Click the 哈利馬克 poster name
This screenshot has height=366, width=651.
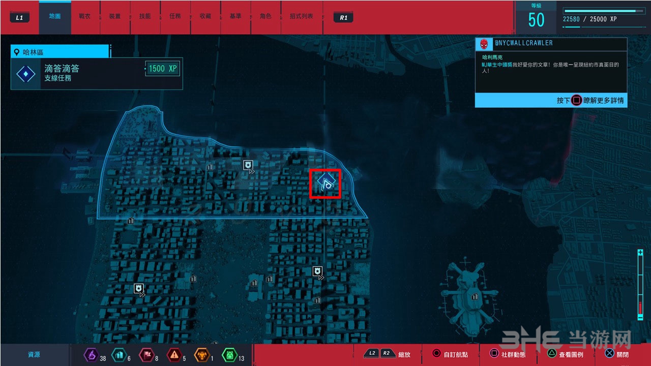(492, 57)
